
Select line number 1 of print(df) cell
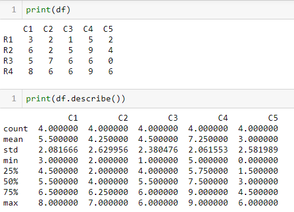coord(14,9)
